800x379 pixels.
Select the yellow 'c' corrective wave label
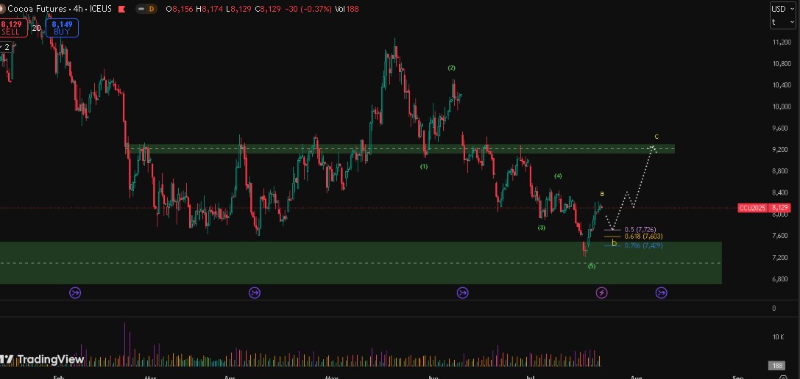click(656, 137)
